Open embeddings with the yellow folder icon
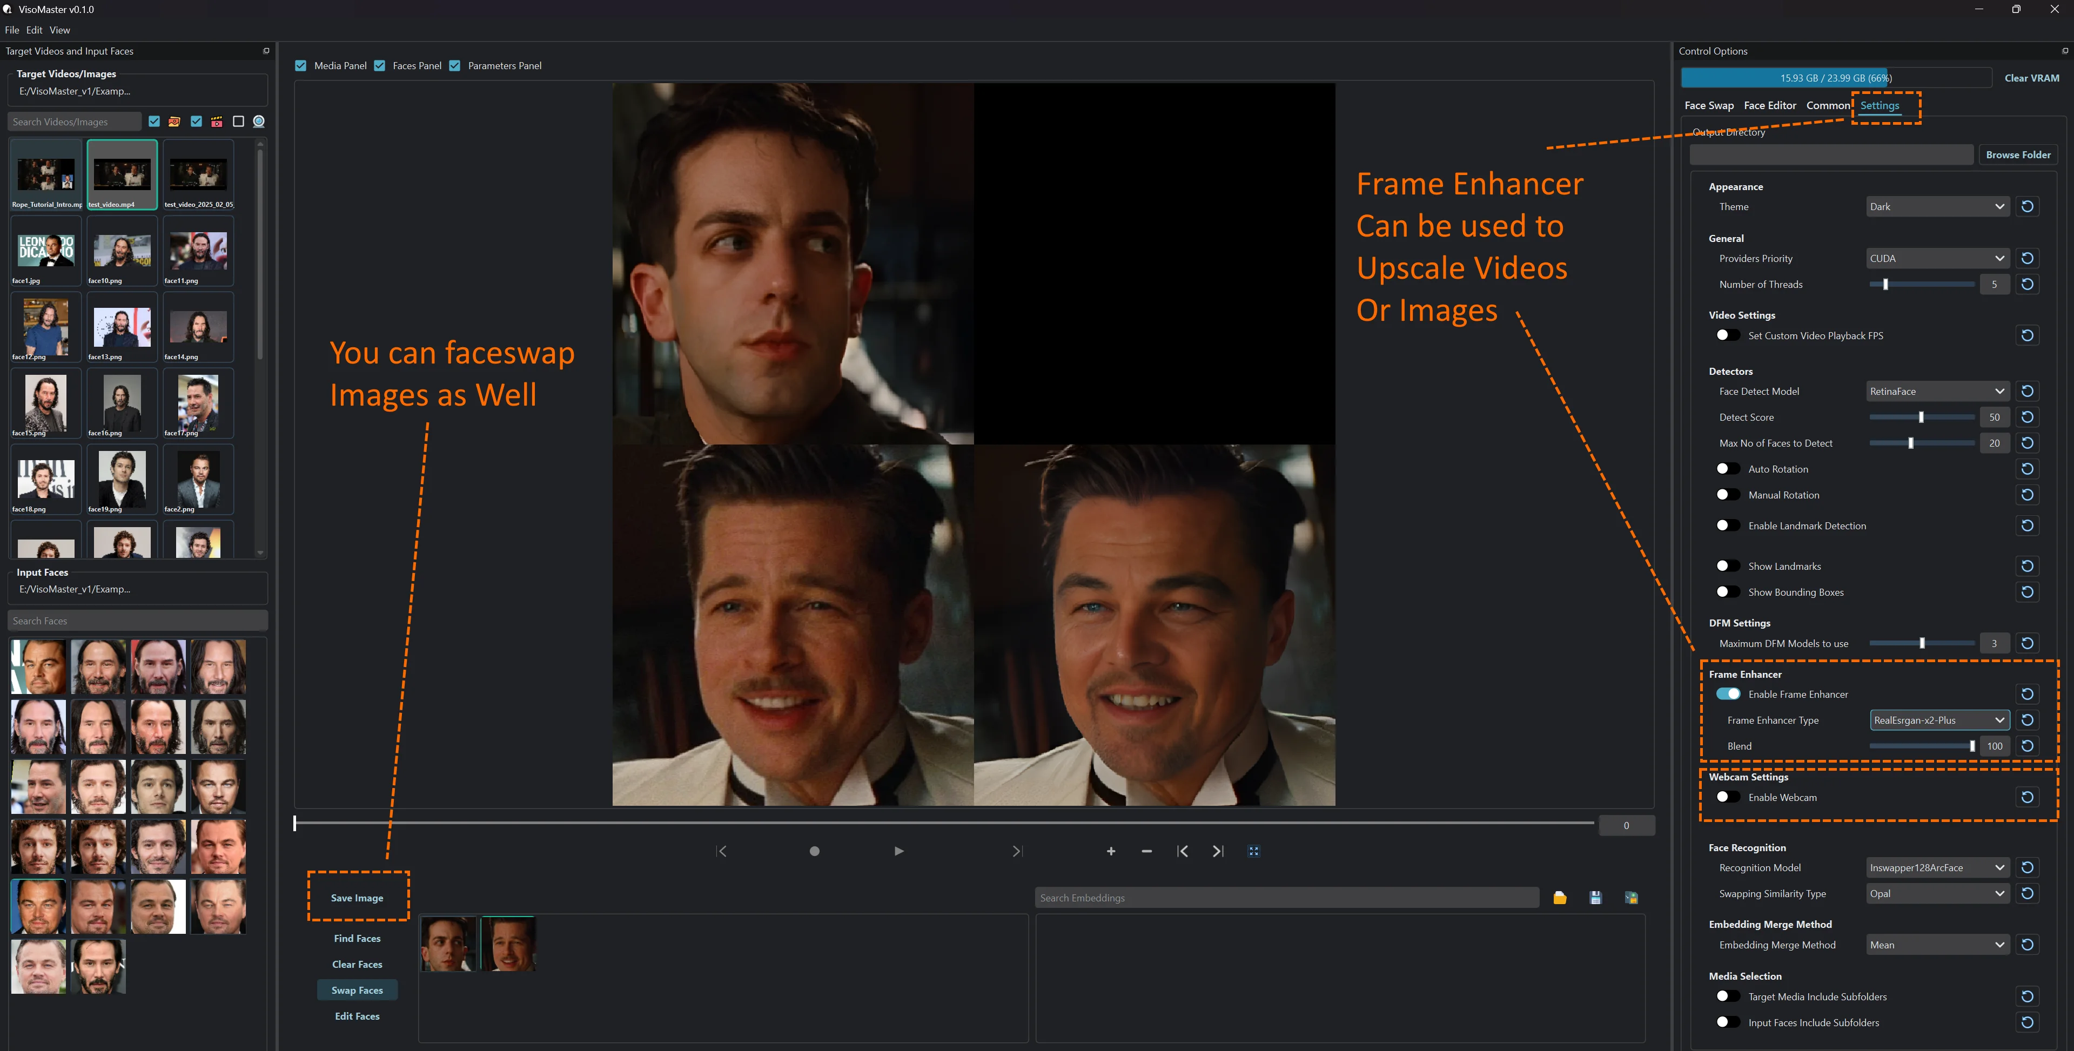 (x=1560, y=898)
